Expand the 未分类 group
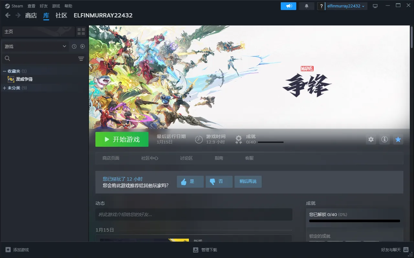 pos(5,88)
